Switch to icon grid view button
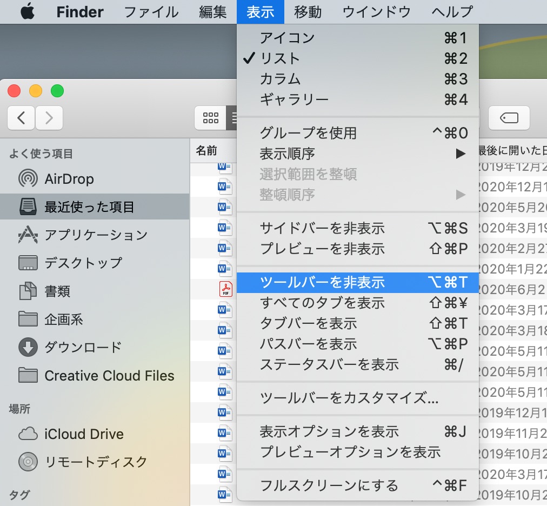 [x=210, y=118]
